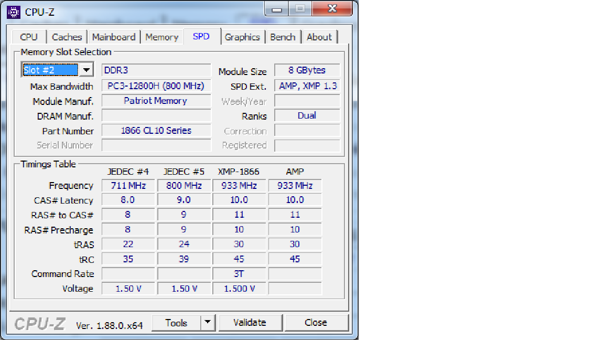Viewport: 604px width, 340px height.
Task: Click the '8 GBytes' module size value
Action: pos(307,70)
